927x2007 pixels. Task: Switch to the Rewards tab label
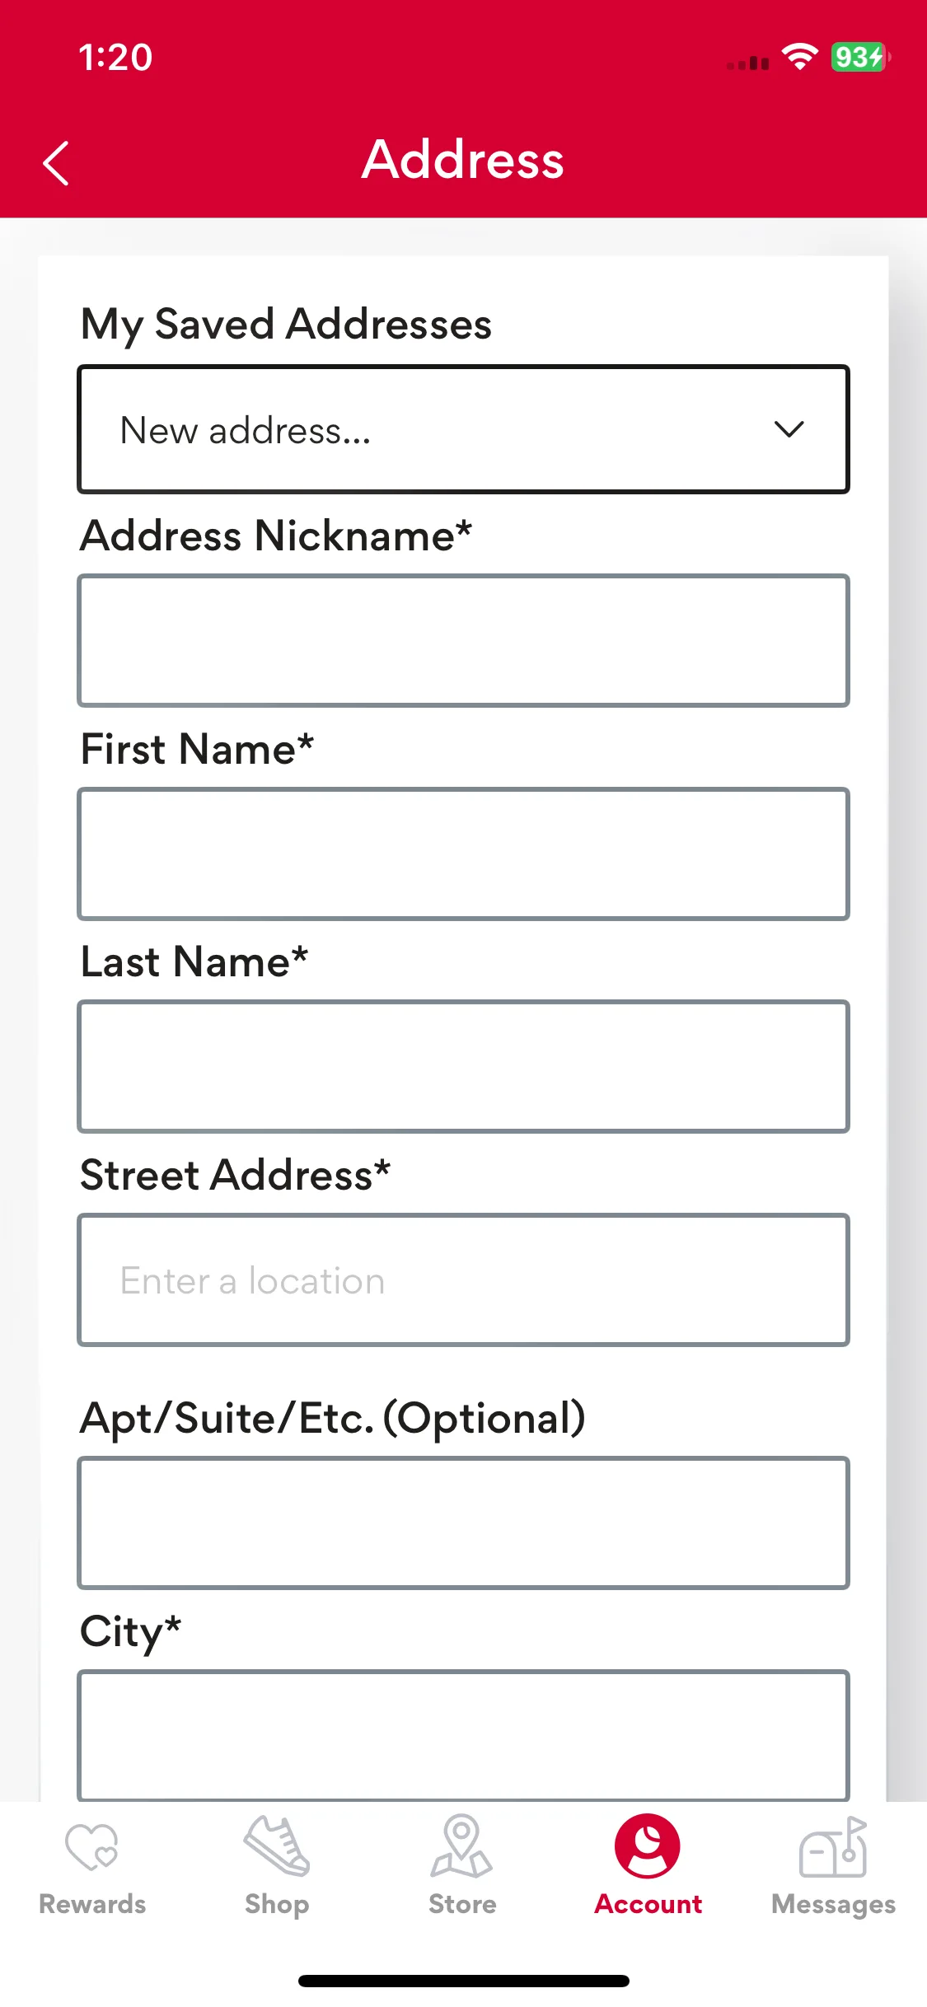click(92, 1904)
